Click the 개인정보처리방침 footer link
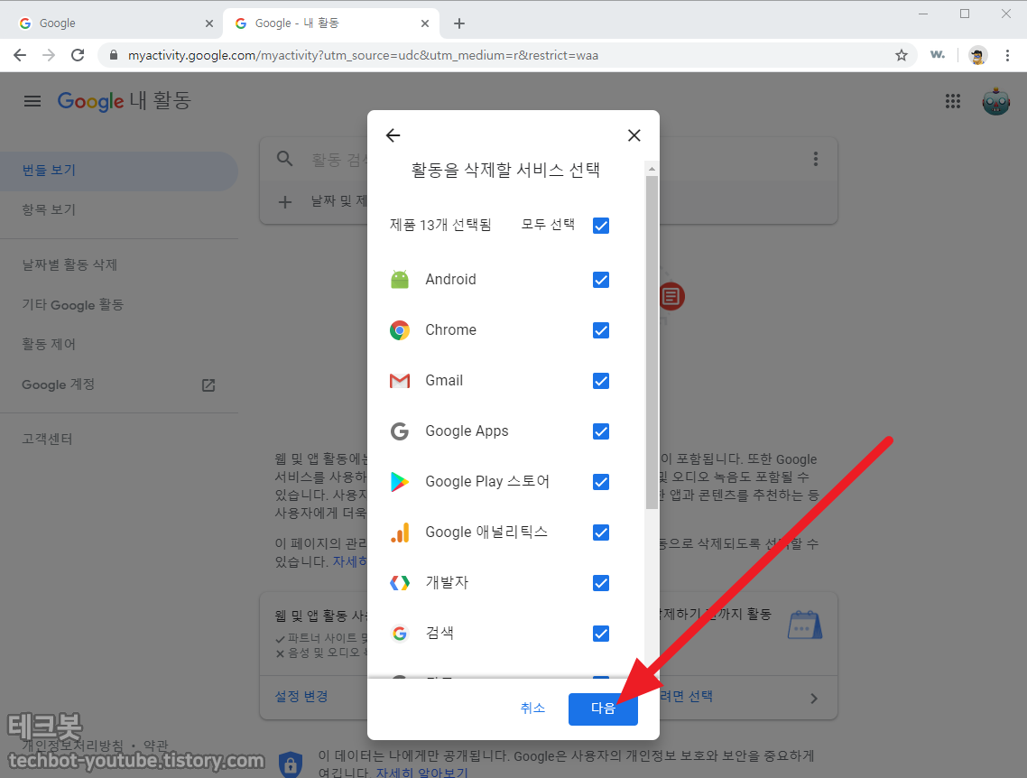This screenshot has width=1027, height=778. click(x=72, y=746)
